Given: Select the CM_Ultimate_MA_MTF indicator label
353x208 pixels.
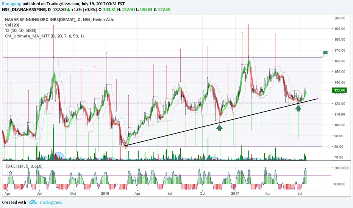Looking at the screenshot, I should click(x=44, y=36).
